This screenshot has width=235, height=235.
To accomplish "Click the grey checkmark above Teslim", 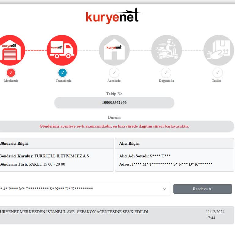I will [218, 73].
